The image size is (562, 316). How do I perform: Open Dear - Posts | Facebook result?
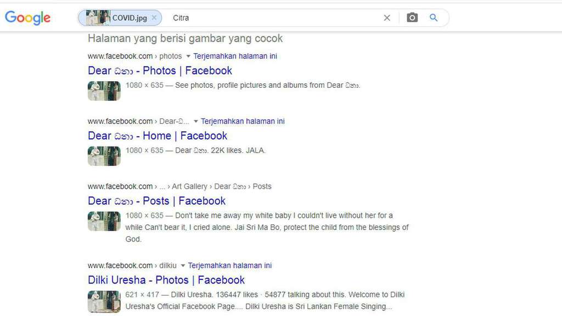(x=156, y=201)
